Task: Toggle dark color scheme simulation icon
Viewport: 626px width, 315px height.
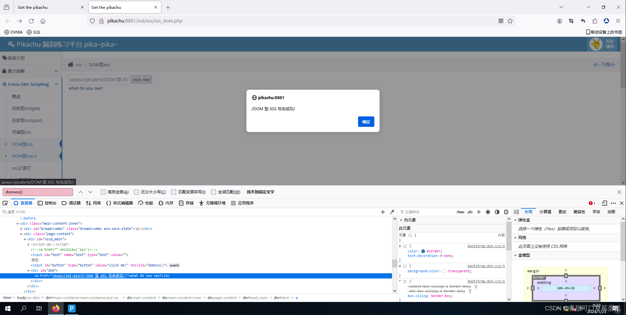Action: [497, 212]
